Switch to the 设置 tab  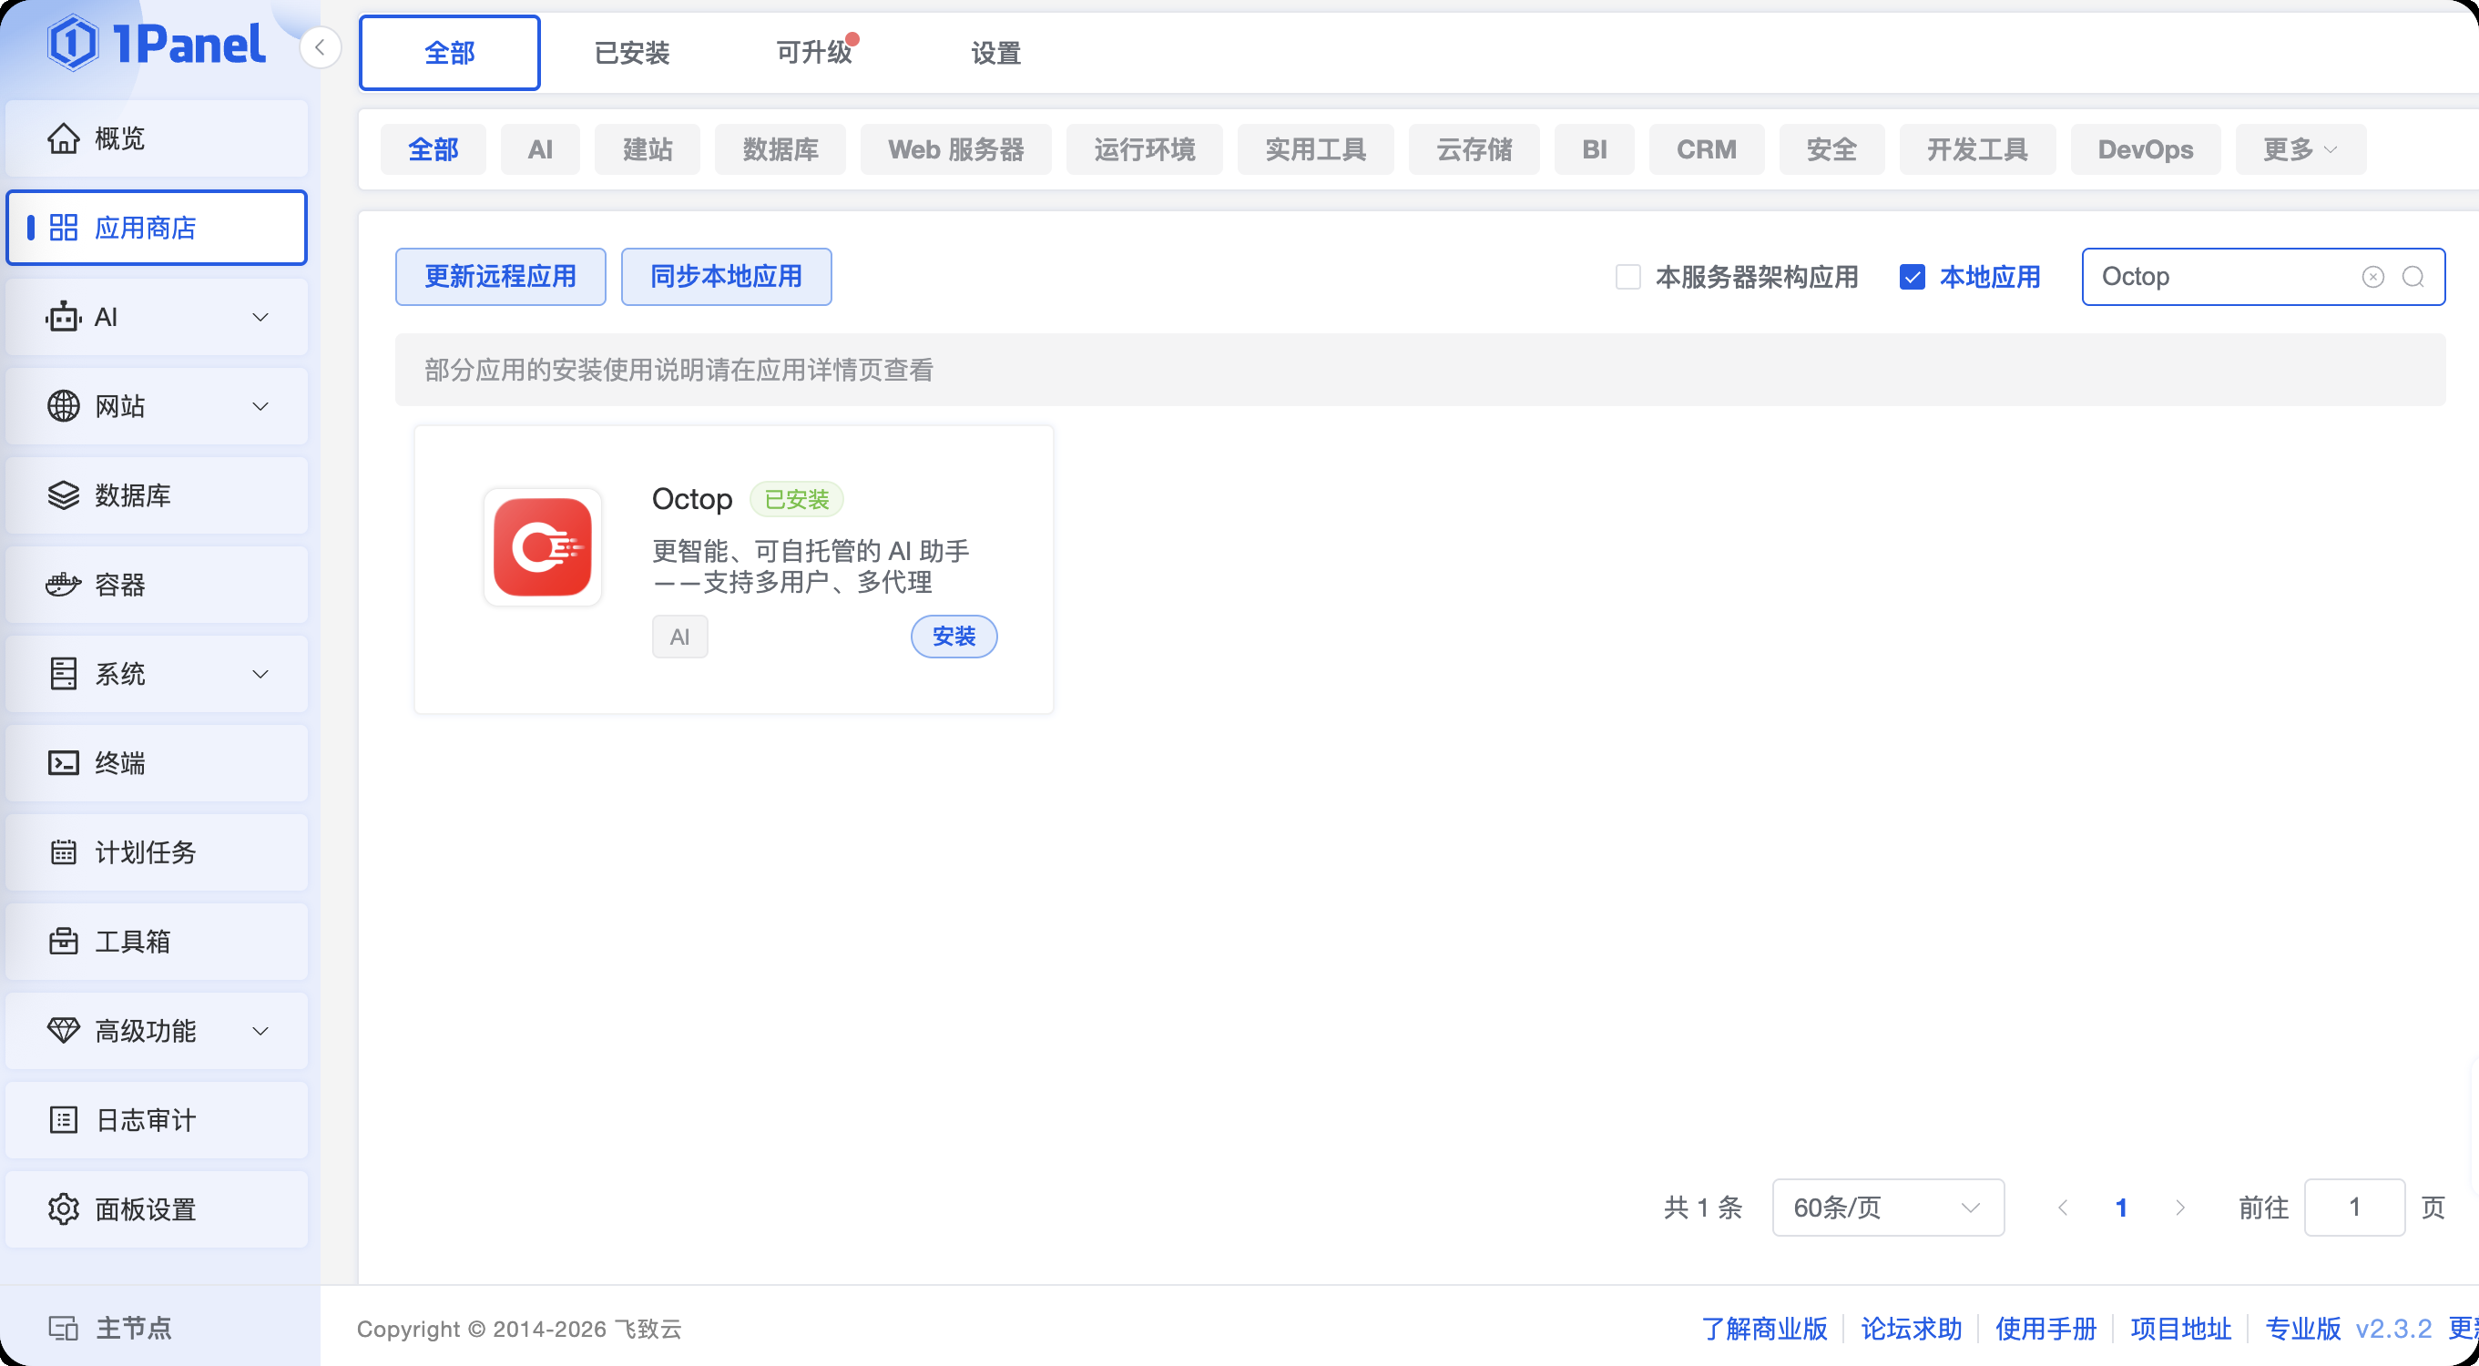pyautogui.click(x=996, y=53)
